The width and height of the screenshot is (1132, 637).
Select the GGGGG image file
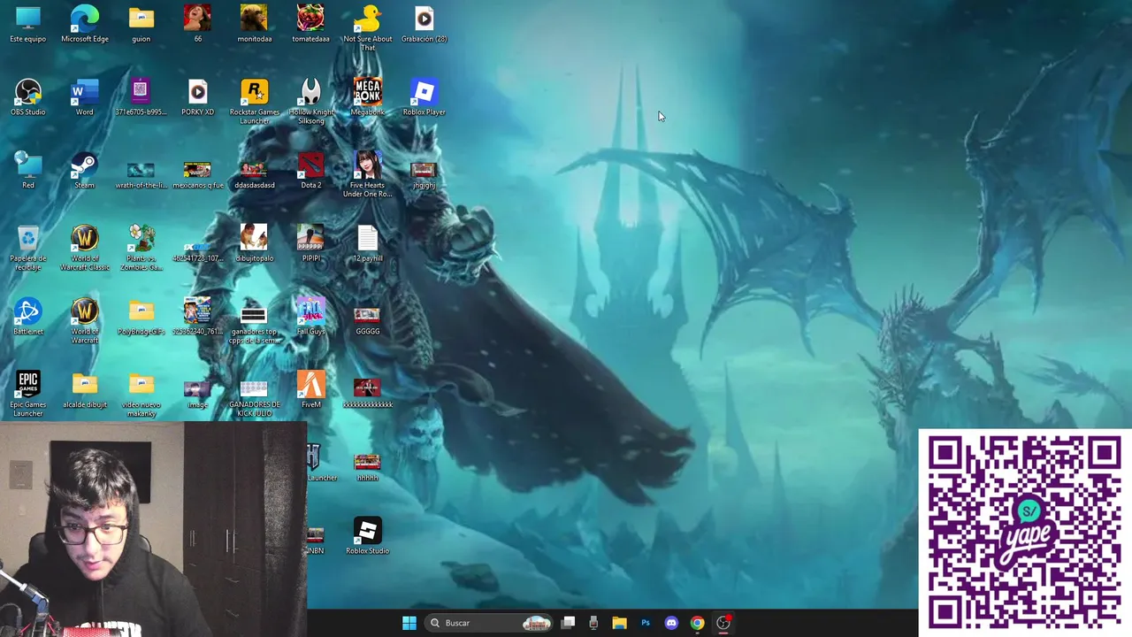point(367,321)
